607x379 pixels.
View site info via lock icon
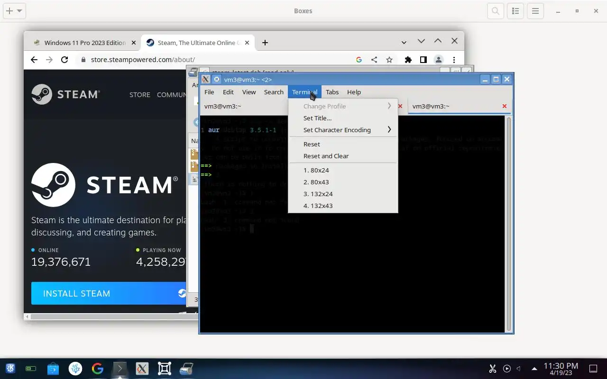pos(83,60)
